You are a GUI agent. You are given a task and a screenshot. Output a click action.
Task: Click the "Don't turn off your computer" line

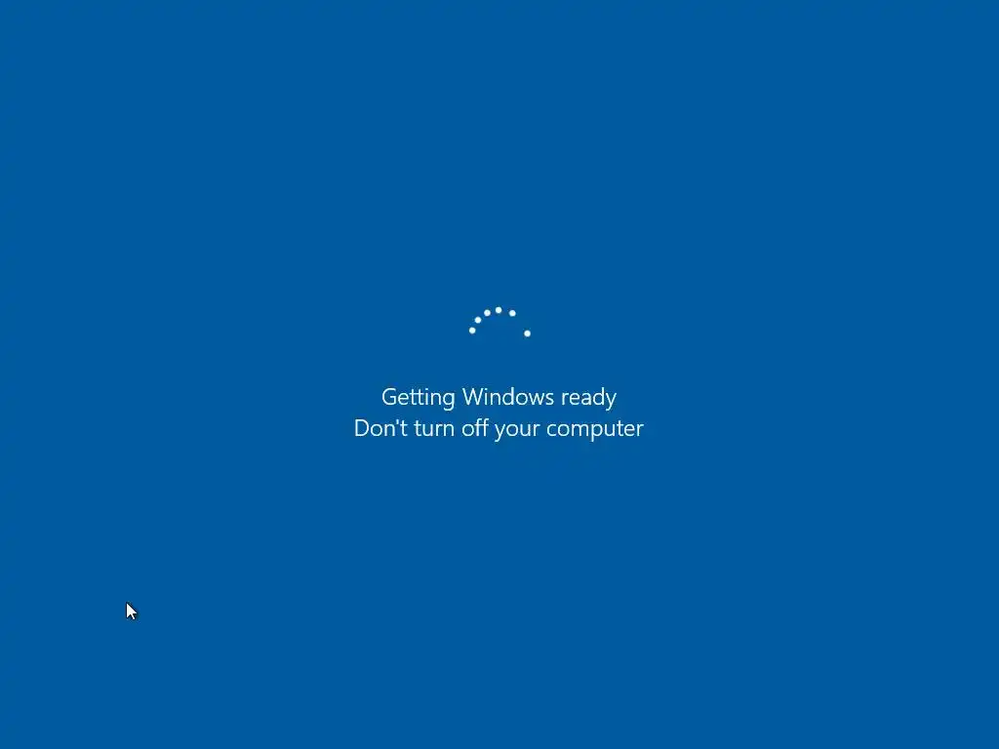499,429
